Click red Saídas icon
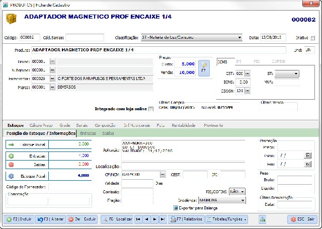The image size is (322, 229). pos(11,165)
